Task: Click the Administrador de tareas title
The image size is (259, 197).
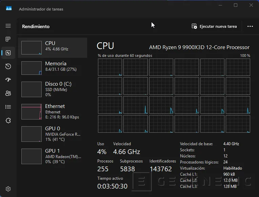Action: (41, 9)
